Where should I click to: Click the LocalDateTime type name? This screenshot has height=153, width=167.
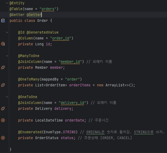point(49,120)
